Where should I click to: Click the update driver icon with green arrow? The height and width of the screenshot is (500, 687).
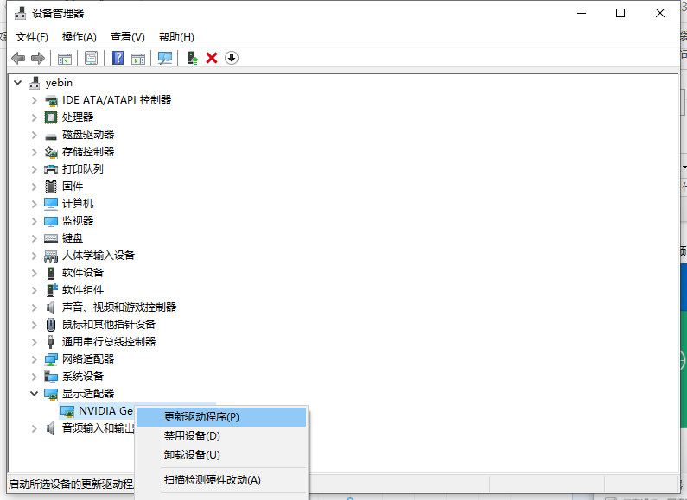click(x=193, y=58)
